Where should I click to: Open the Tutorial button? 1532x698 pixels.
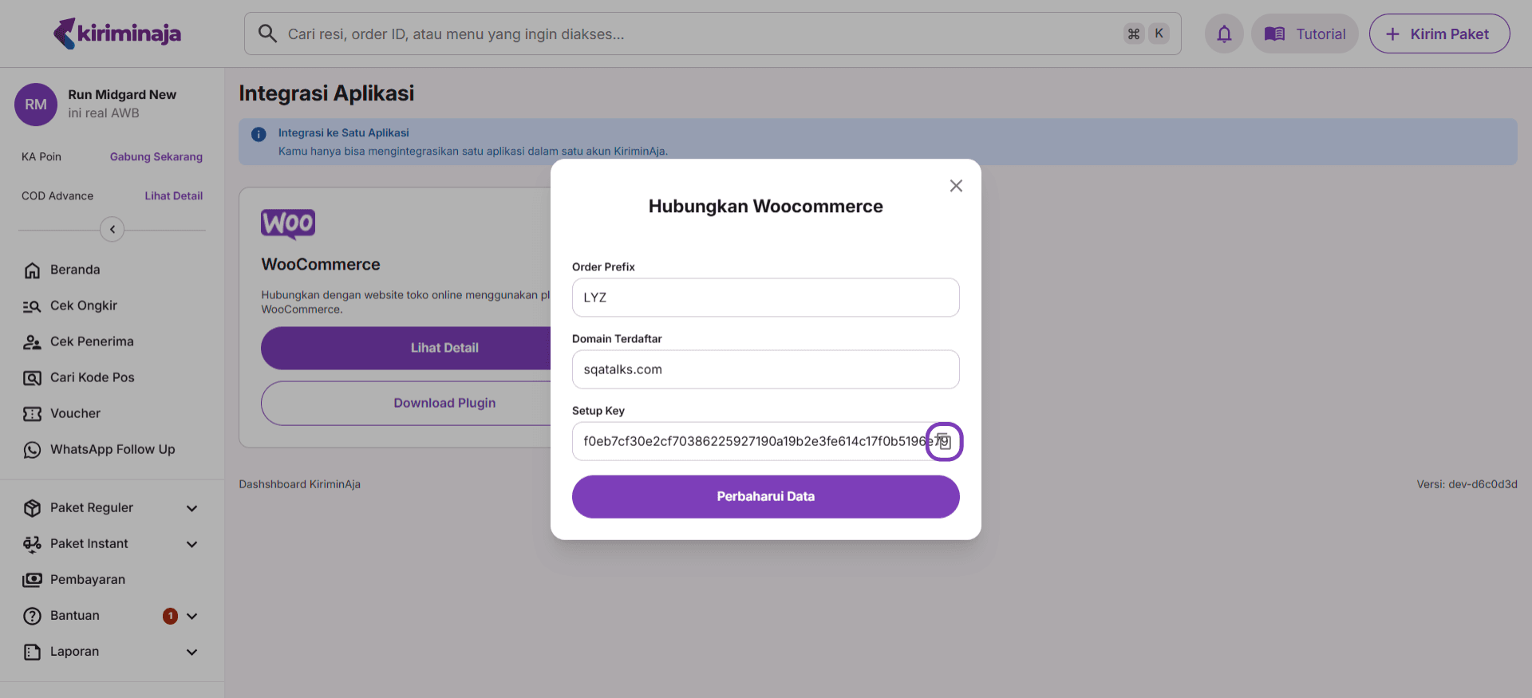[x=1305, y=34]
